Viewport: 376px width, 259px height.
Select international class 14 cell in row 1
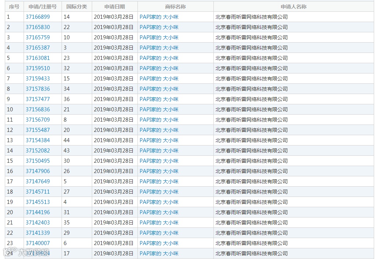pos(77,17)
